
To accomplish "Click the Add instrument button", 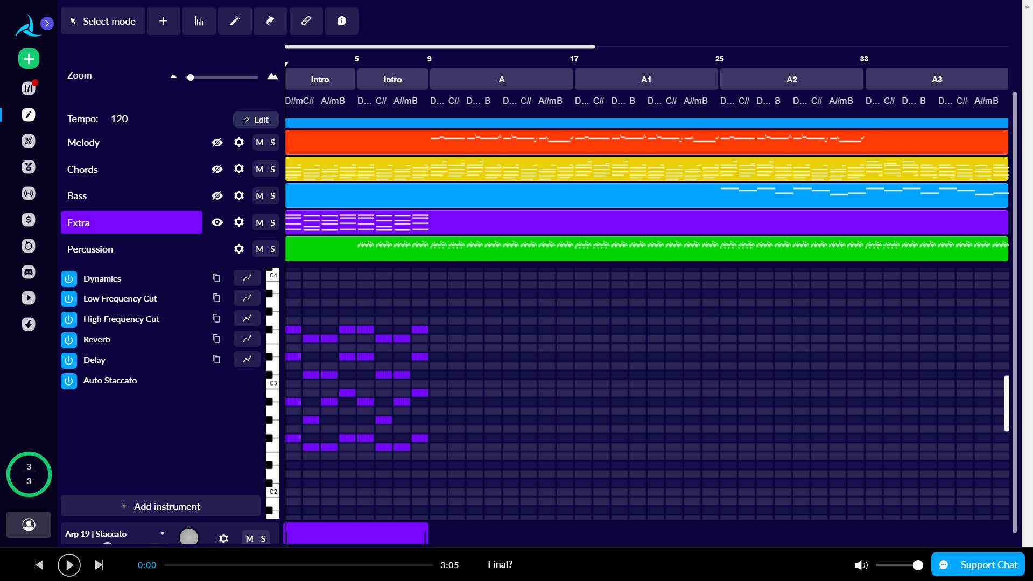I will pos(160,506).
